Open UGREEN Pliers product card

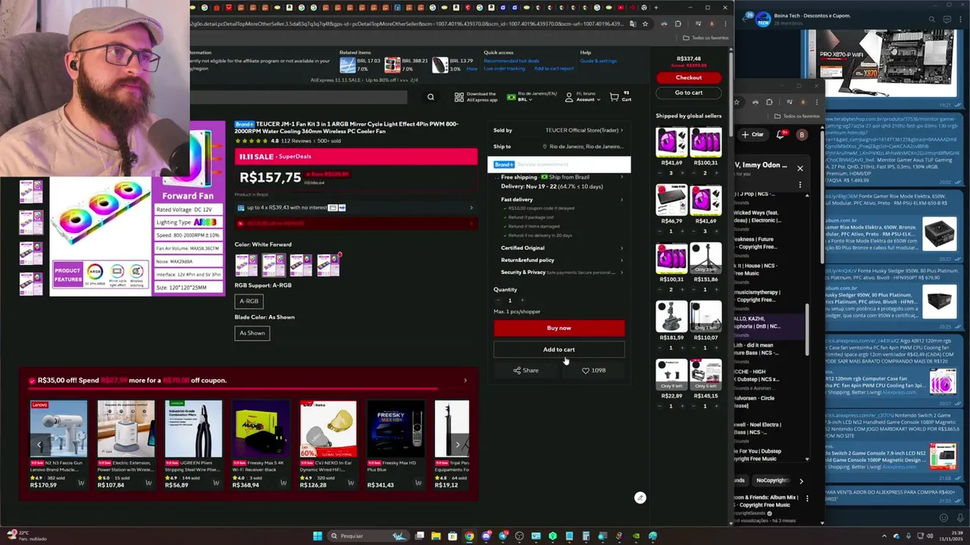(x=193, y=444)
